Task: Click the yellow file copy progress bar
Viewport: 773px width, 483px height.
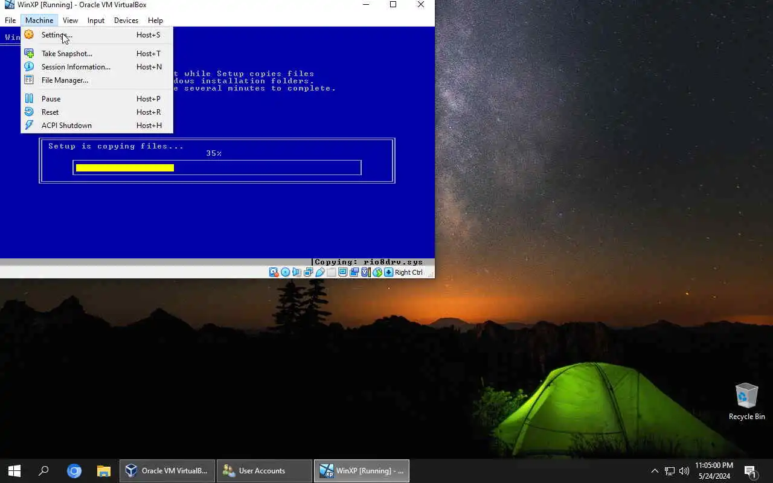Action: [125, 168]
